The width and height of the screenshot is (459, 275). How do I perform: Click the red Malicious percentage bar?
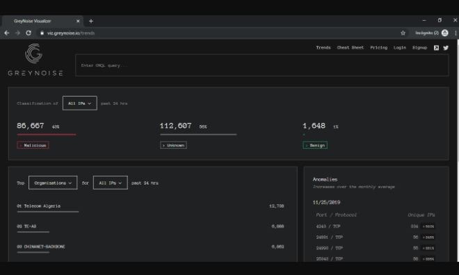pos(47,135)
